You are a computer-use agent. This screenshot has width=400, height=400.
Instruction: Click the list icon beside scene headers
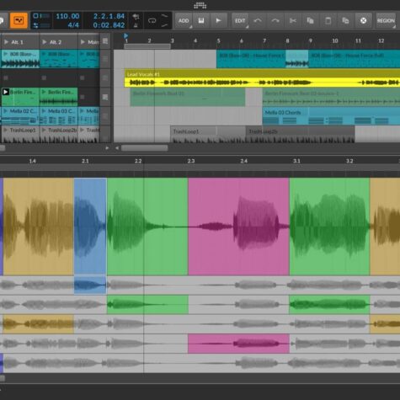105,41
